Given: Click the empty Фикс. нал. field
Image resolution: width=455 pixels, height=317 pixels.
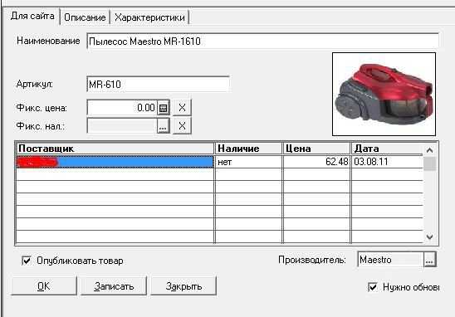Looking at the screenshot, I should click(x=122, y=126).
